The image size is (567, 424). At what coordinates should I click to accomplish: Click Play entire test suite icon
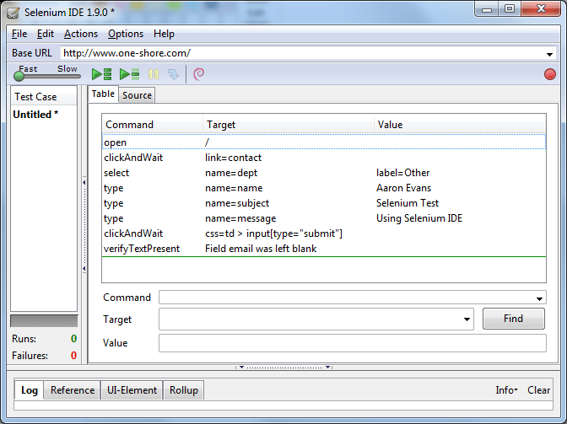[101, 74]
